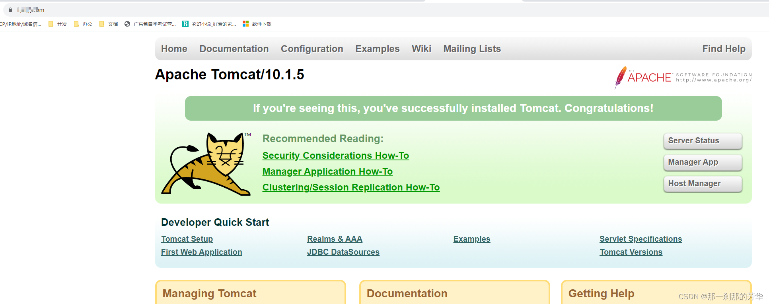Screen dimensions: 769x304
Task: Open the Servlet Specifications link
Action: (x=641, y=239)
